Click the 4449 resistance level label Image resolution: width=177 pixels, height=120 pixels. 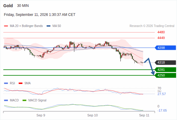pyautogui.click(x=161, y=38)
